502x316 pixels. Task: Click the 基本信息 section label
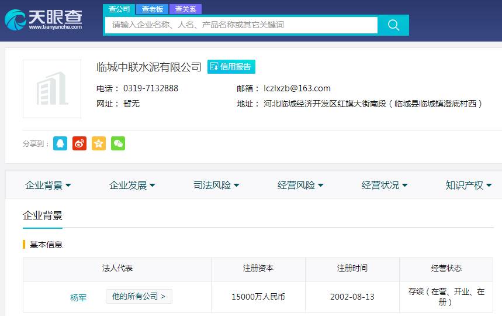click(46, 245)
